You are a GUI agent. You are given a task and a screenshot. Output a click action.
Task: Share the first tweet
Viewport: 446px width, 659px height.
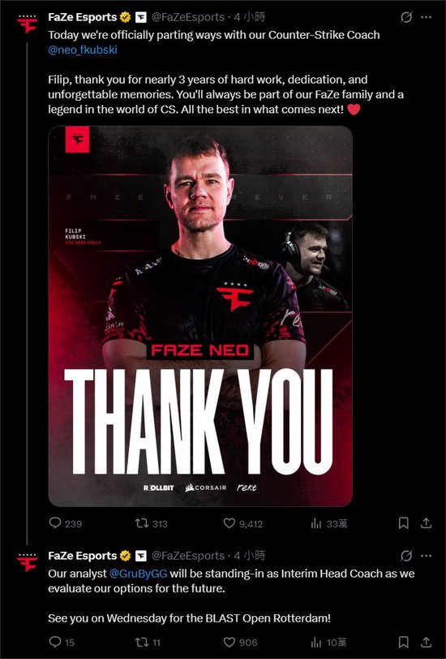coord(427,522)
